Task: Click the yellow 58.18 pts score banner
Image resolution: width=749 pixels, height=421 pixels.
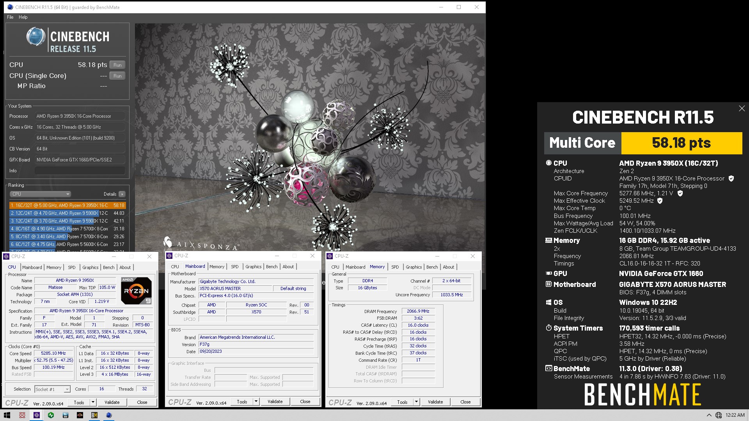Action: click(682, 143)
